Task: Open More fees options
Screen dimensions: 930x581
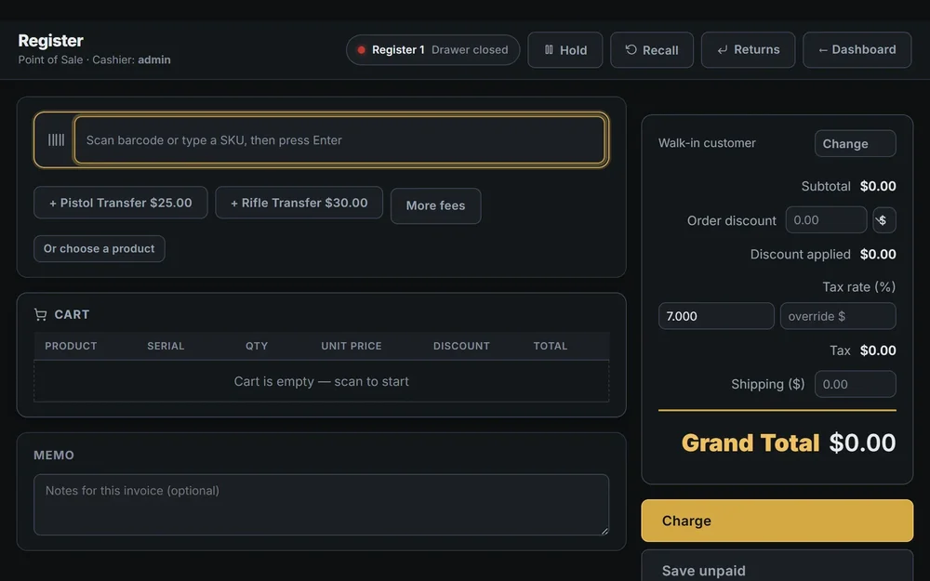Action: pyautogui.click(x=435, y=205)
